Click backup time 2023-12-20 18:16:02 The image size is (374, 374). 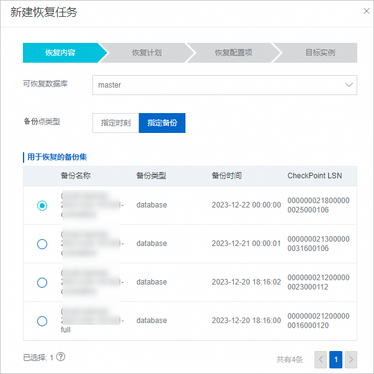point(246,282)
